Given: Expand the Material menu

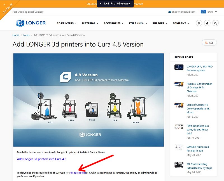Looking at the screenshot, I should click(x=90, y=23).
